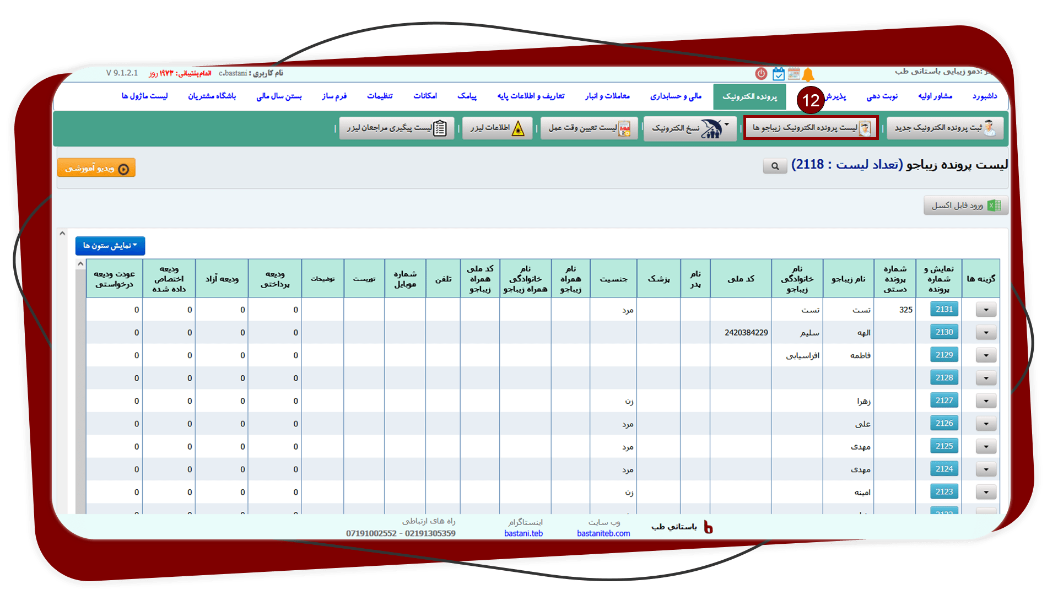
Task: Open the امکانات menu
Action: (425, 96)
